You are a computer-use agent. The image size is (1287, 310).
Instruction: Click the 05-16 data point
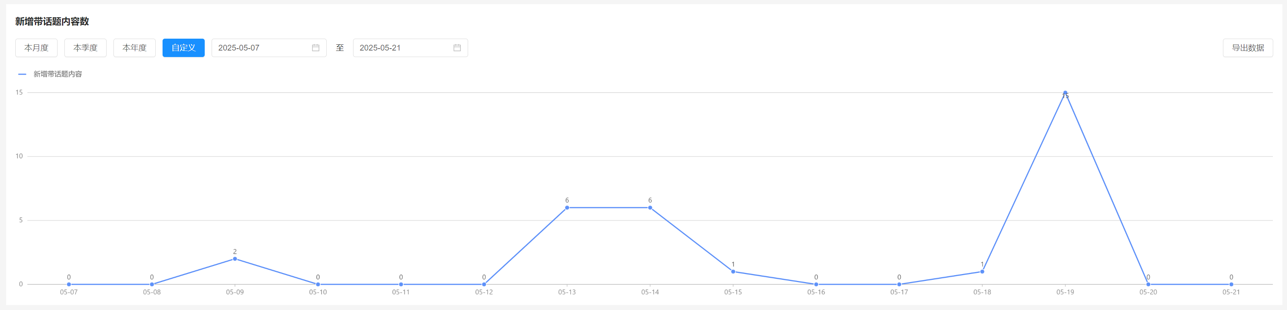coord(816,285)
